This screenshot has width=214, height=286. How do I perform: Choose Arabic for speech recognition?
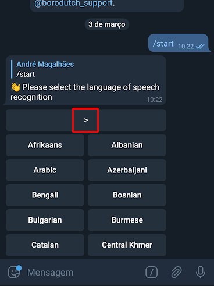[x=45, y=170]
